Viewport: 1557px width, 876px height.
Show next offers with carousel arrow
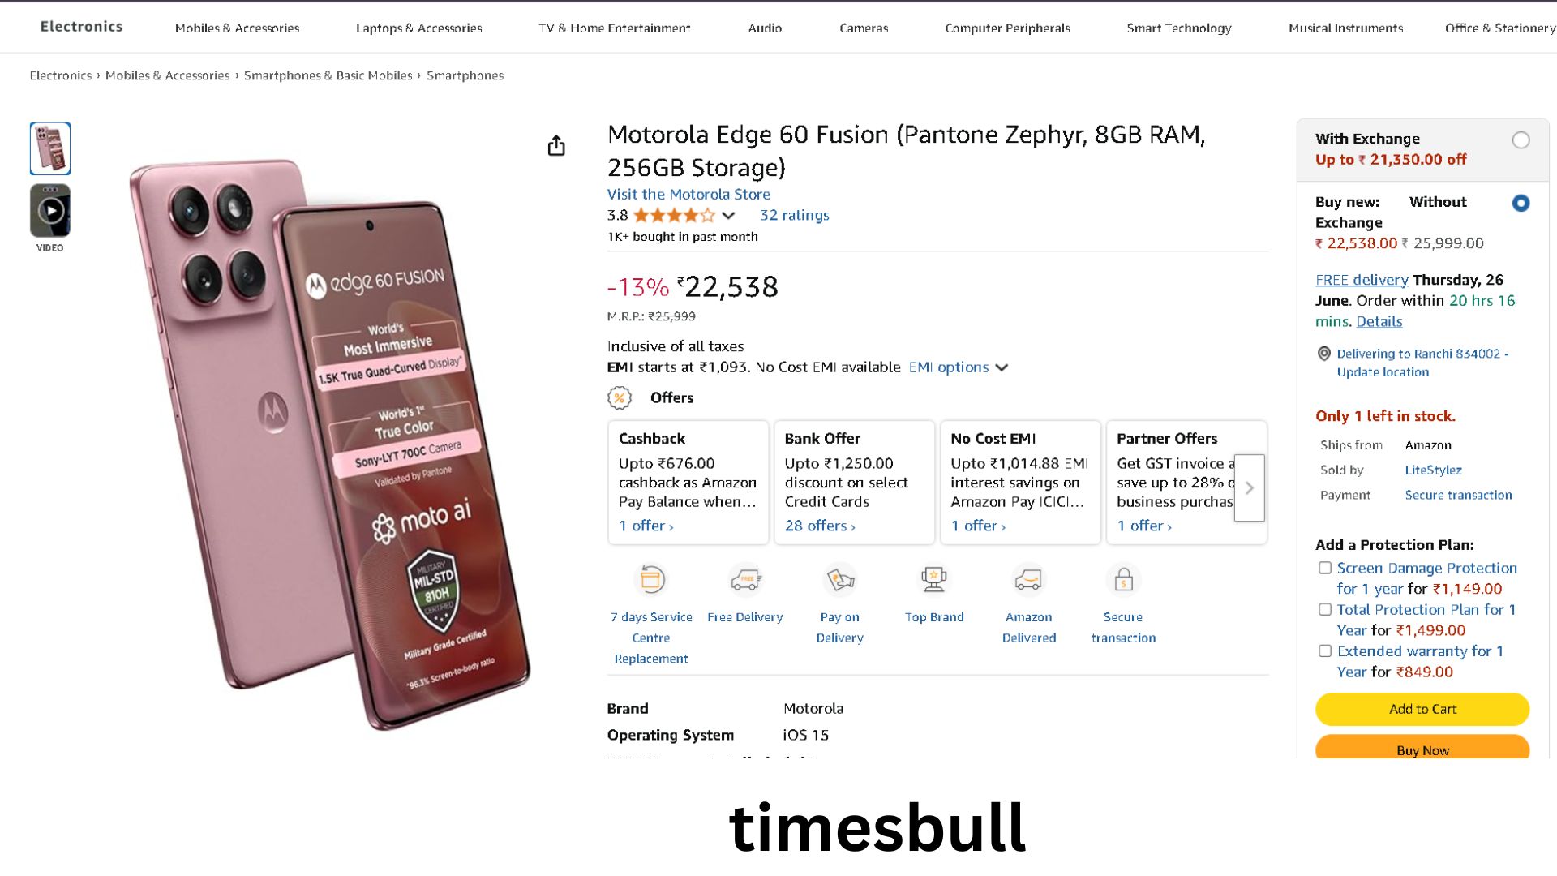(x=1249, y=487)
